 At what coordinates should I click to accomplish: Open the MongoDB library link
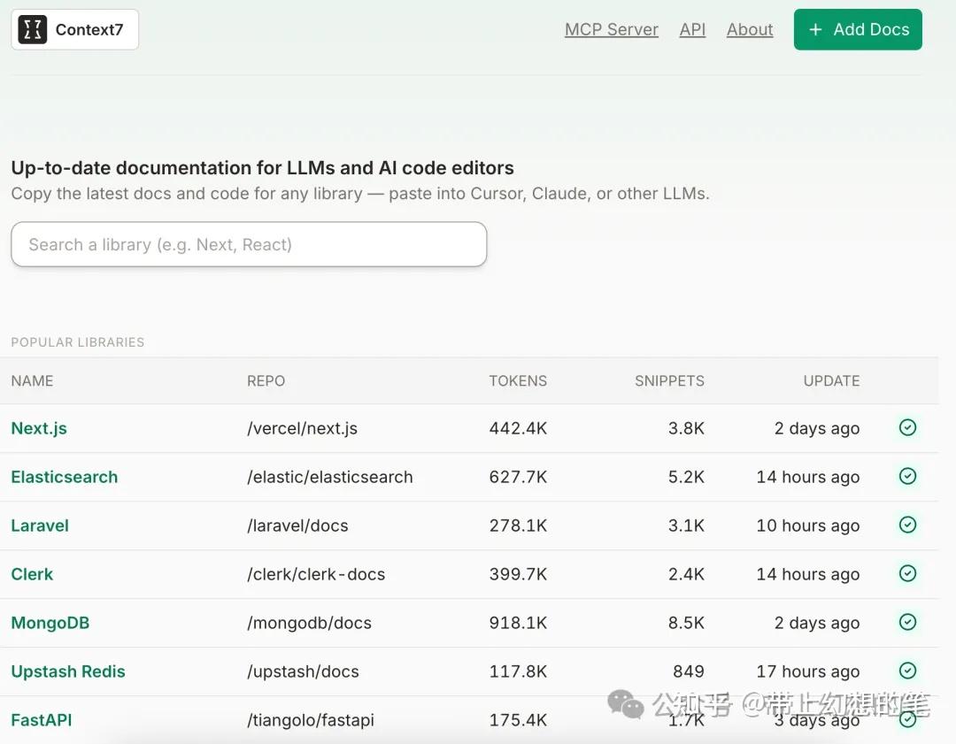pos(50,623)
